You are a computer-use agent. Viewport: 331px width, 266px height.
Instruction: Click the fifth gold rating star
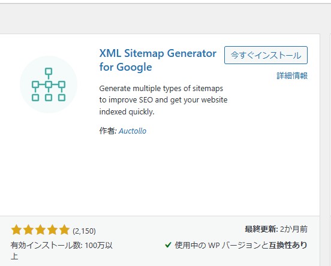(64, 230)
